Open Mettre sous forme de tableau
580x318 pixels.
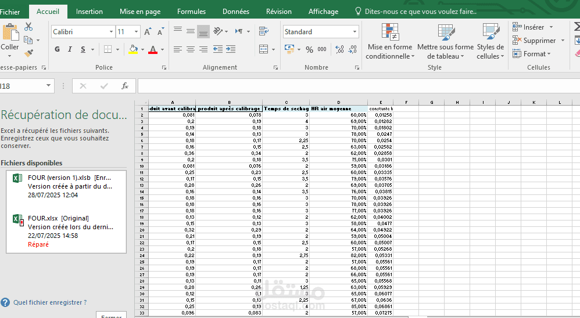[445, 41]
